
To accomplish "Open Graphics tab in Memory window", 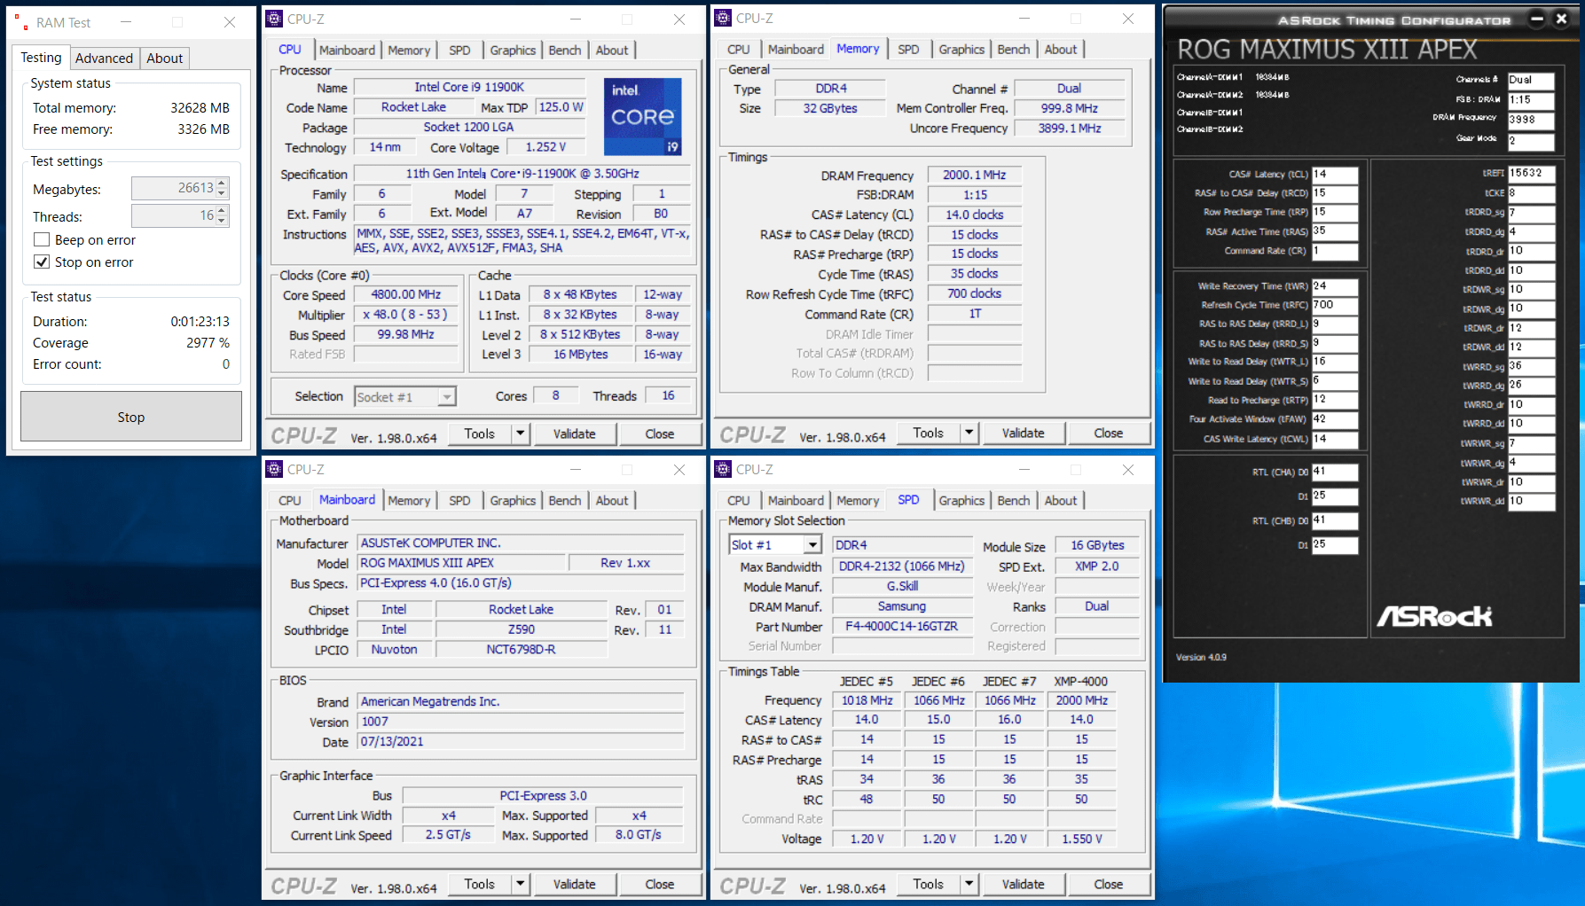I will click(961, 50).
